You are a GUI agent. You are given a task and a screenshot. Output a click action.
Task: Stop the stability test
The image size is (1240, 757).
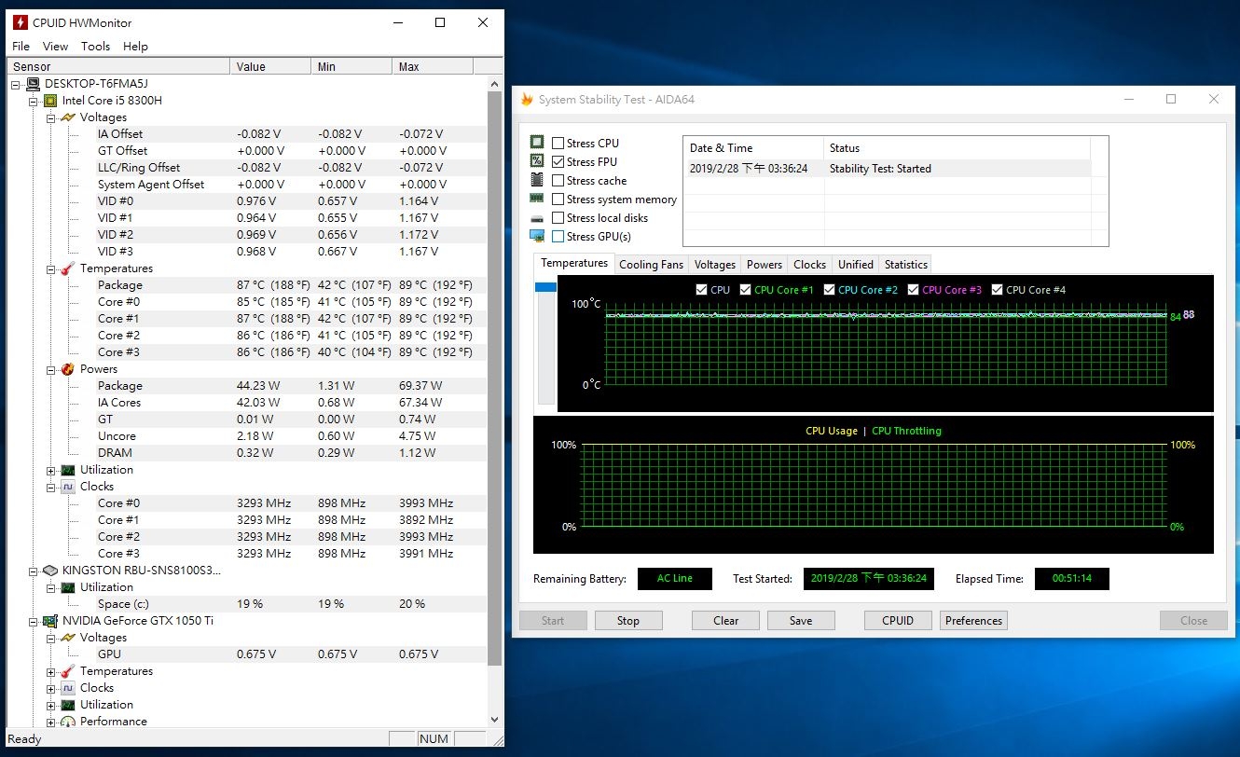(628, 621)
